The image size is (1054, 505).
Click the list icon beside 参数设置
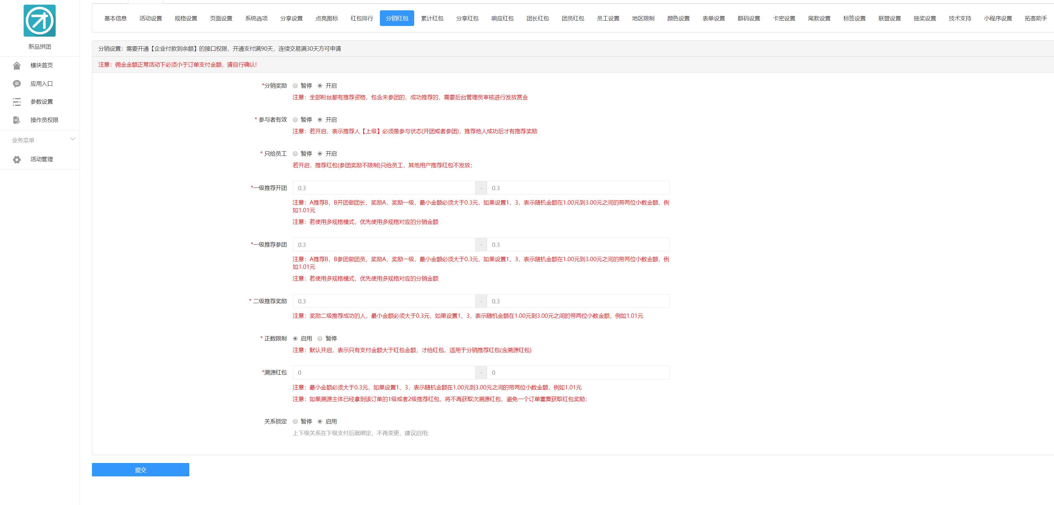(17, 102)
